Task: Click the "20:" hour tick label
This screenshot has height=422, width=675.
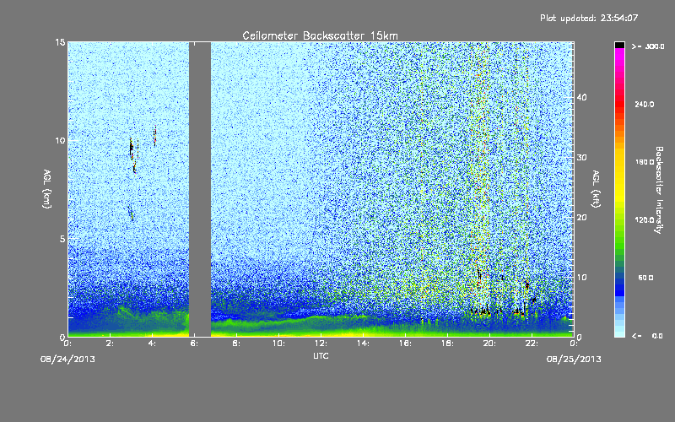Action: pos(489,344)
